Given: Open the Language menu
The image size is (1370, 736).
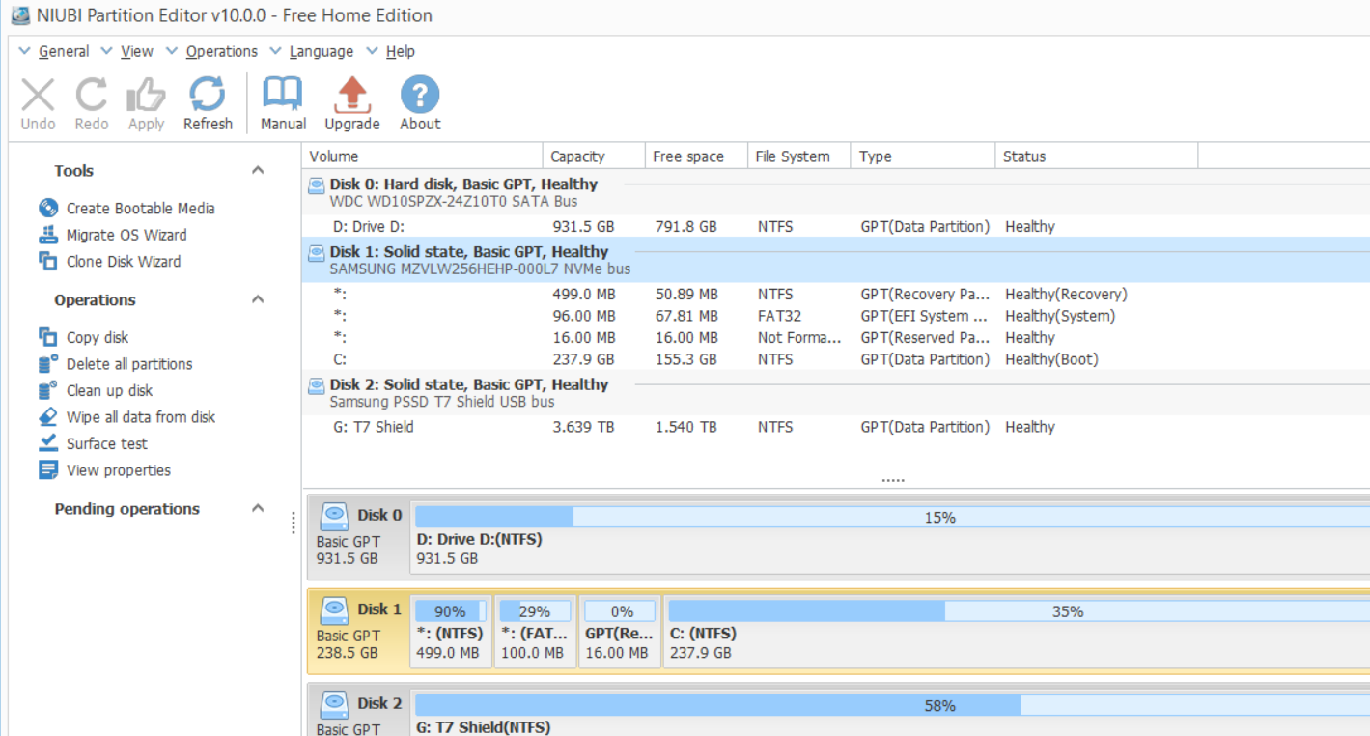Looking at the screenshot, I should [322, 51].
